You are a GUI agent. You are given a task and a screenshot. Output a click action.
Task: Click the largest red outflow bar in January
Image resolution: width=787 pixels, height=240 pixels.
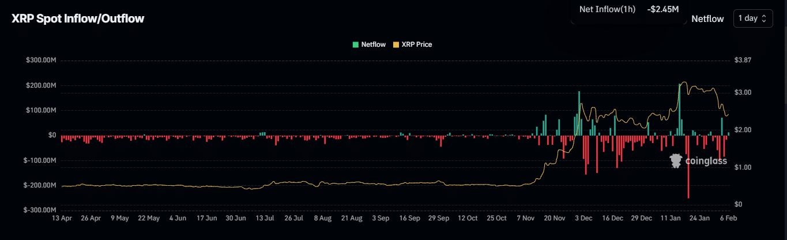click(688, 167)
